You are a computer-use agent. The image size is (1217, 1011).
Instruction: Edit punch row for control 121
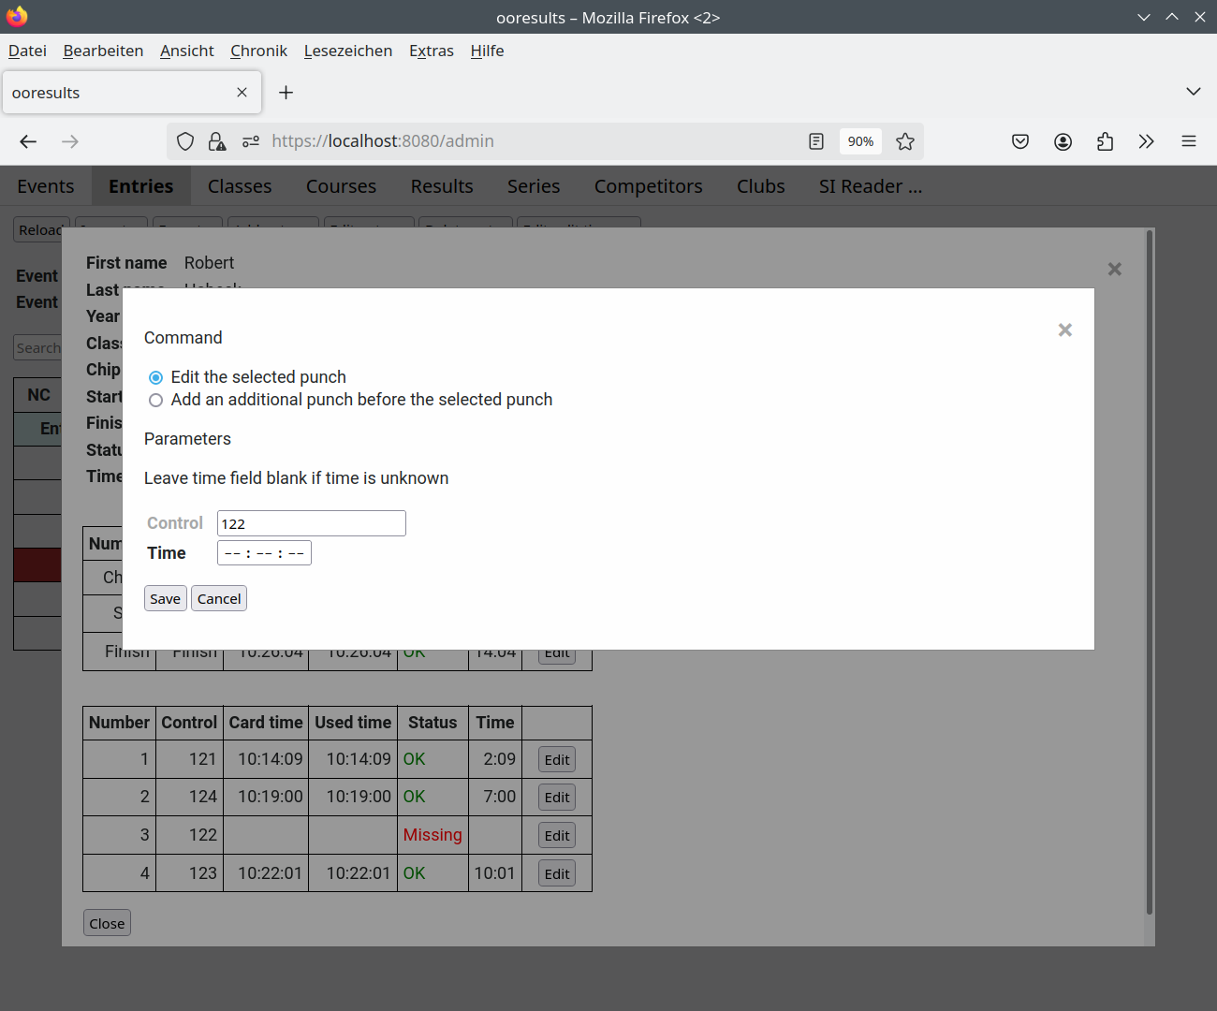557,760
